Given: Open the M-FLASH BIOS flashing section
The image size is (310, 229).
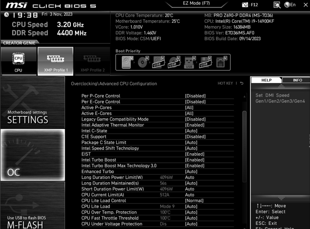Looking at the screenshot, I should [33, 206].
